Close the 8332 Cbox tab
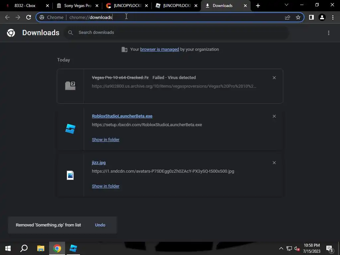 pos(47,6)
